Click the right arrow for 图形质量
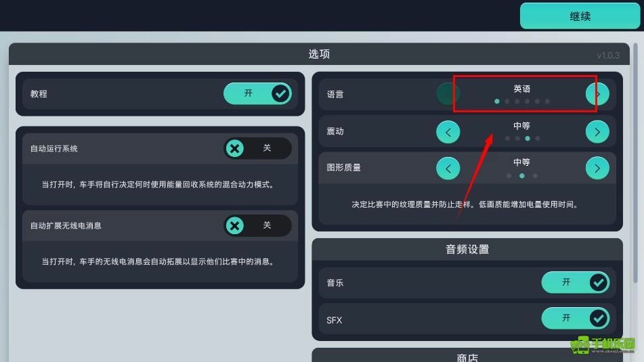This screenshot has height=362, width=644. click(x=597, y=168)
